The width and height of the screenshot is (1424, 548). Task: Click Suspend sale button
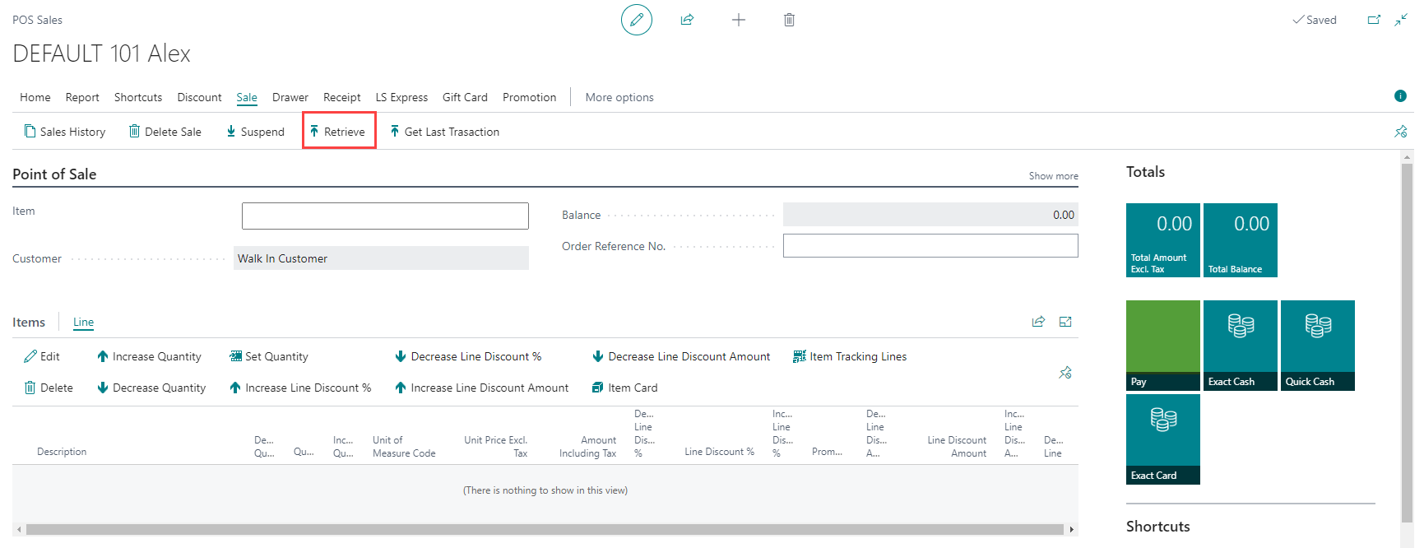point(255,132)
